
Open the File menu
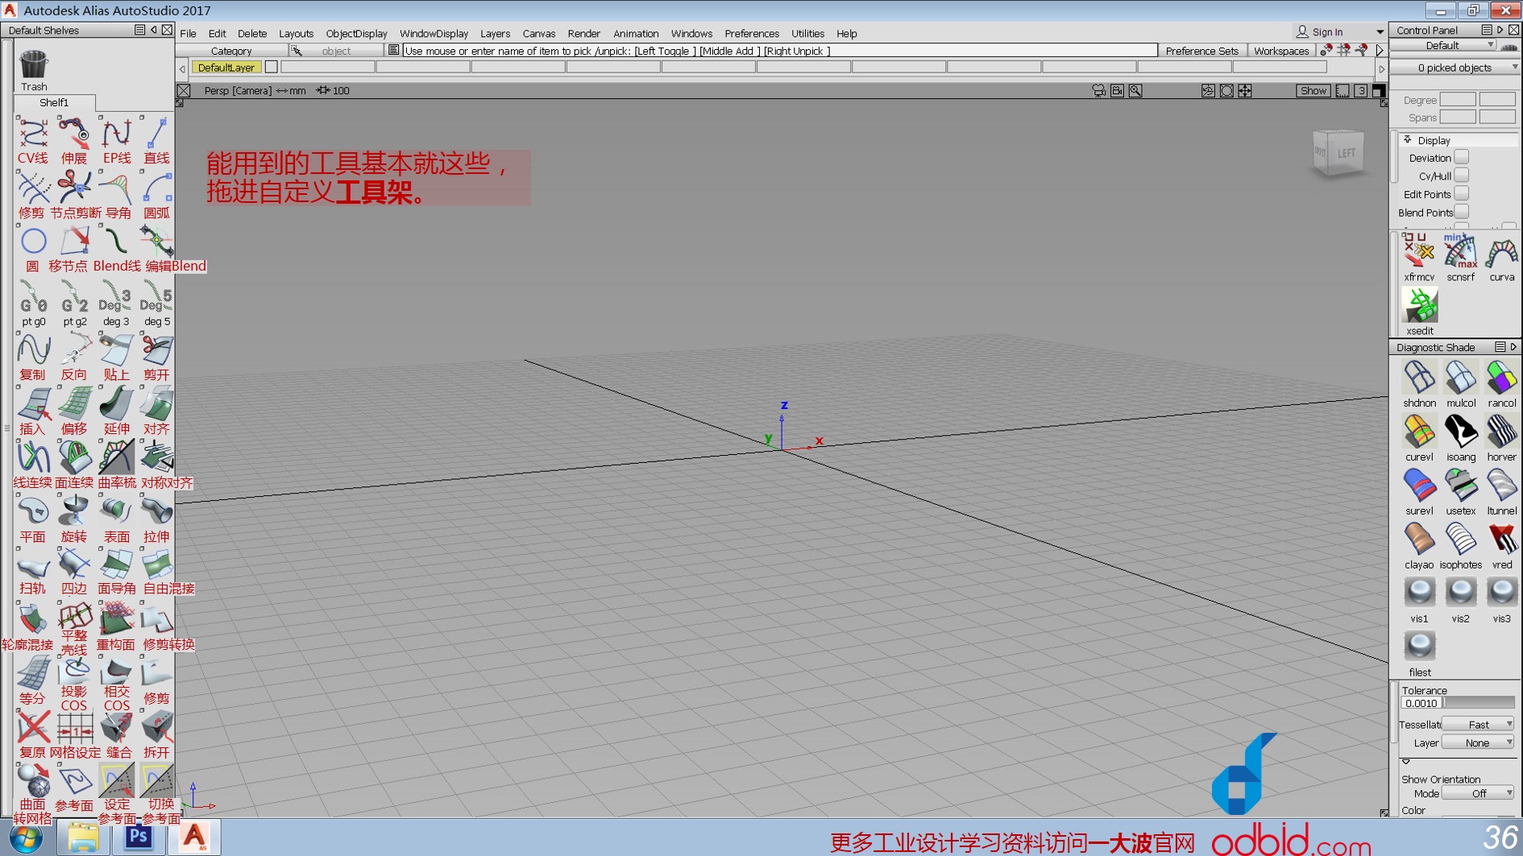click(188, 34)
